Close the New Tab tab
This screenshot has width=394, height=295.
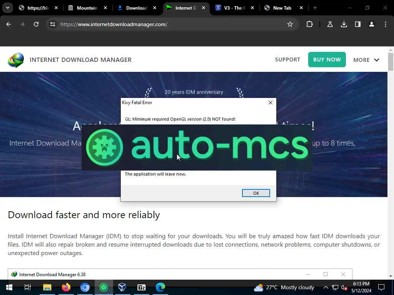click(x=301, y=8)
